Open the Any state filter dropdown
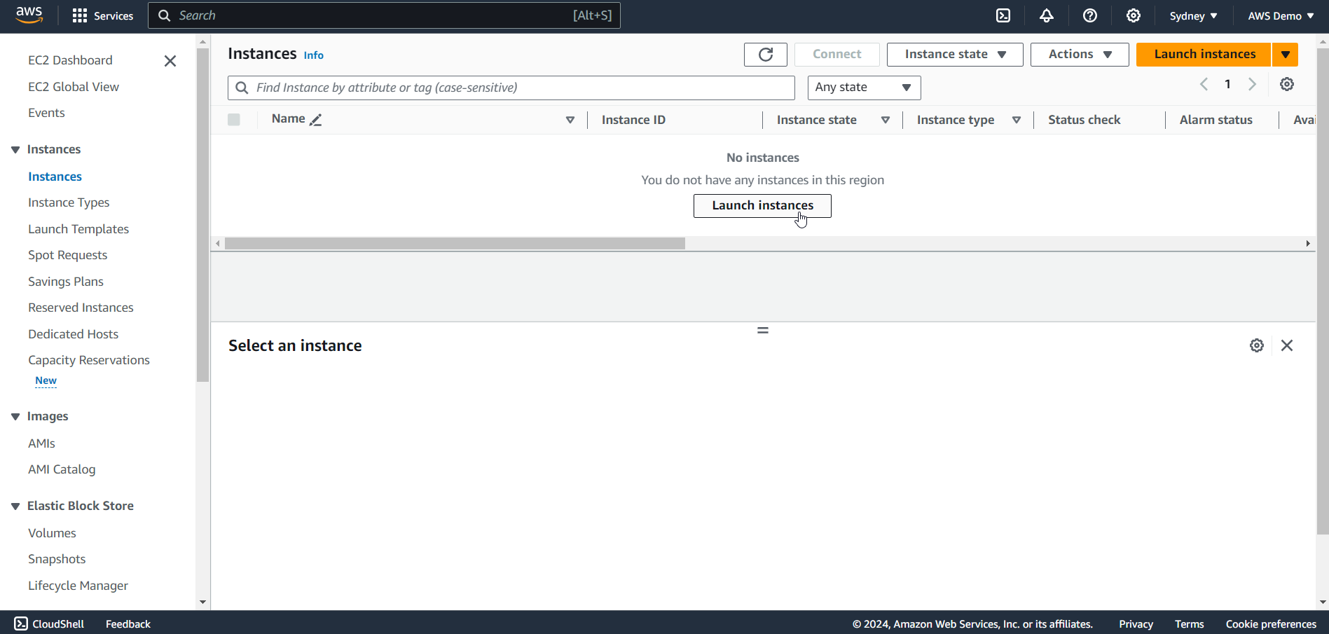This screenshot has width=1329, height=634. [864, 88]
